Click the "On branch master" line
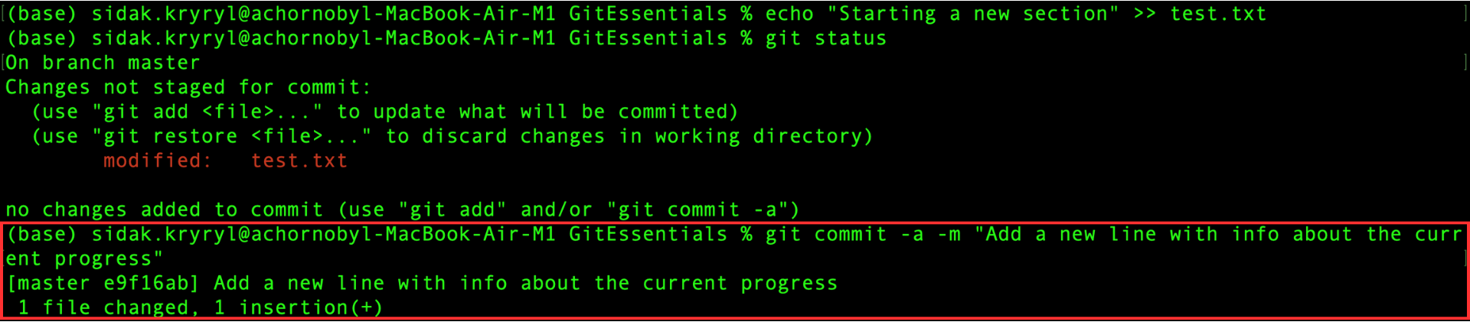 tap(103, 63)
